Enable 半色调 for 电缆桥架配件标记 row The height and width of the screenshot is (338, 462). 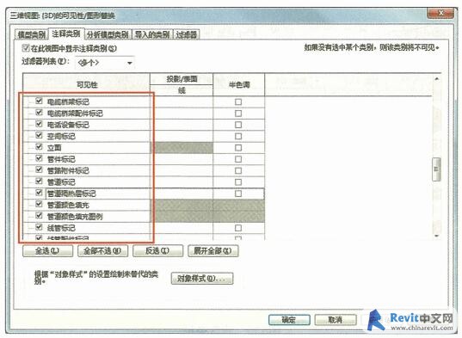(x=238, y=114)
